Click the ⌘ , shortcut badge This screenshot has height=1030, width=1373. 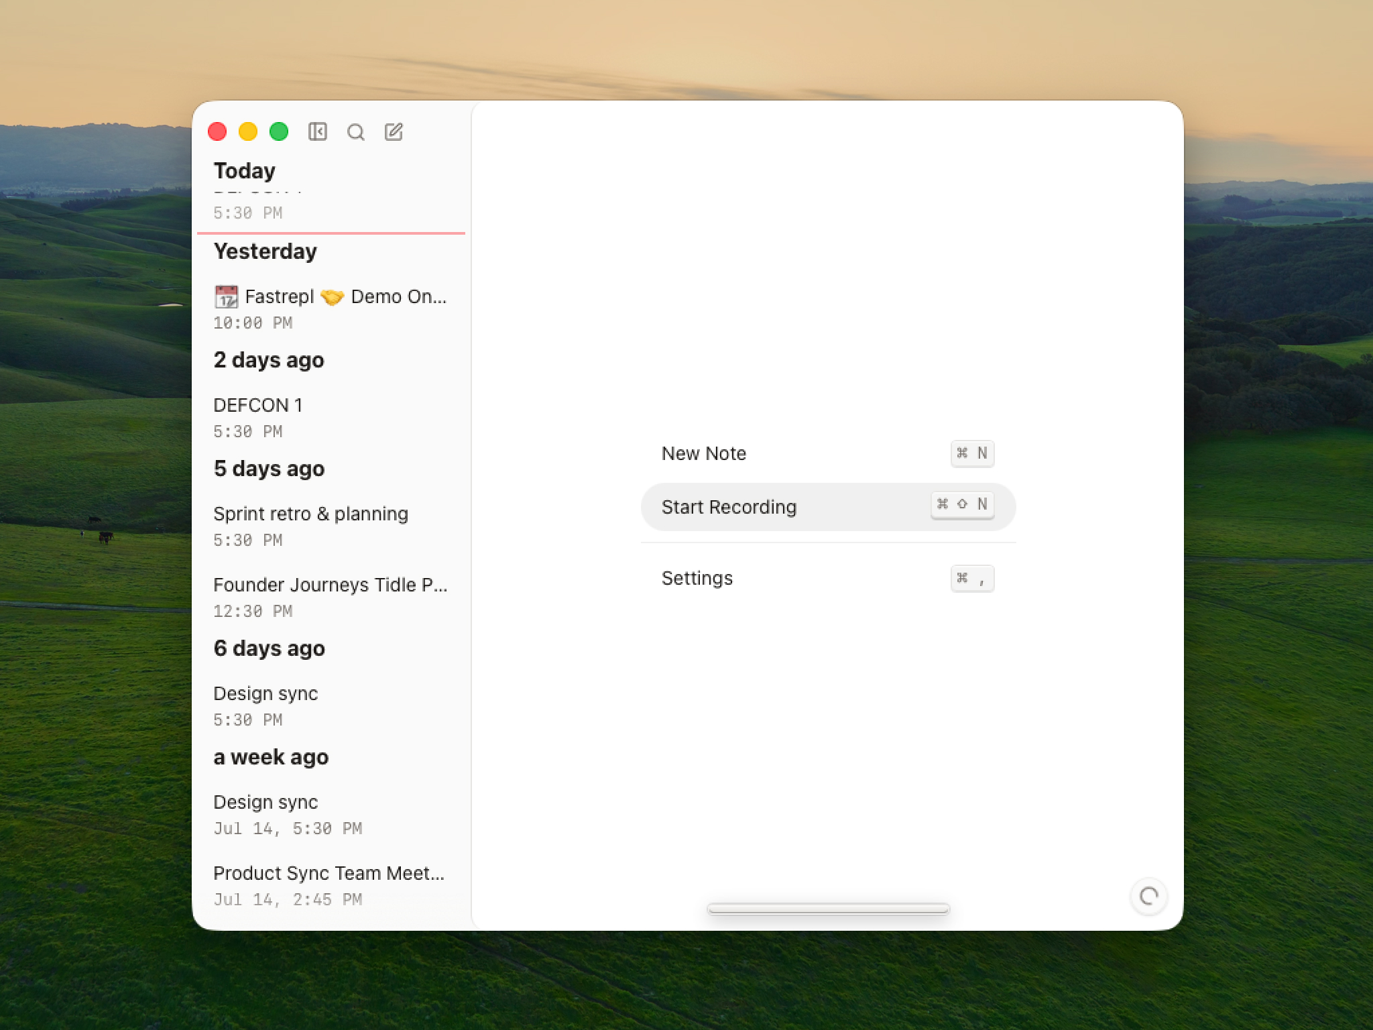(x=972, y=578)
